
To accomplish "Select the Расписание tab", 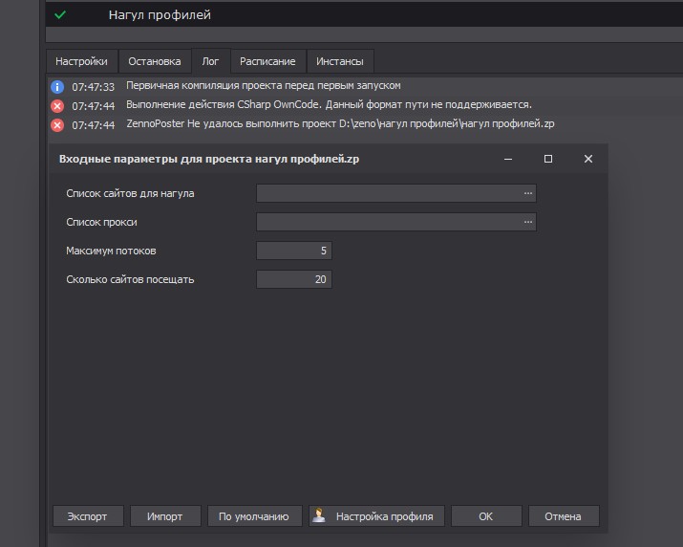I will [267, 61].
